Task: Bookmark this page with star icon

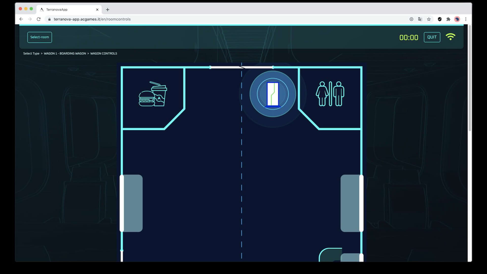Action: tap(429, 19)
